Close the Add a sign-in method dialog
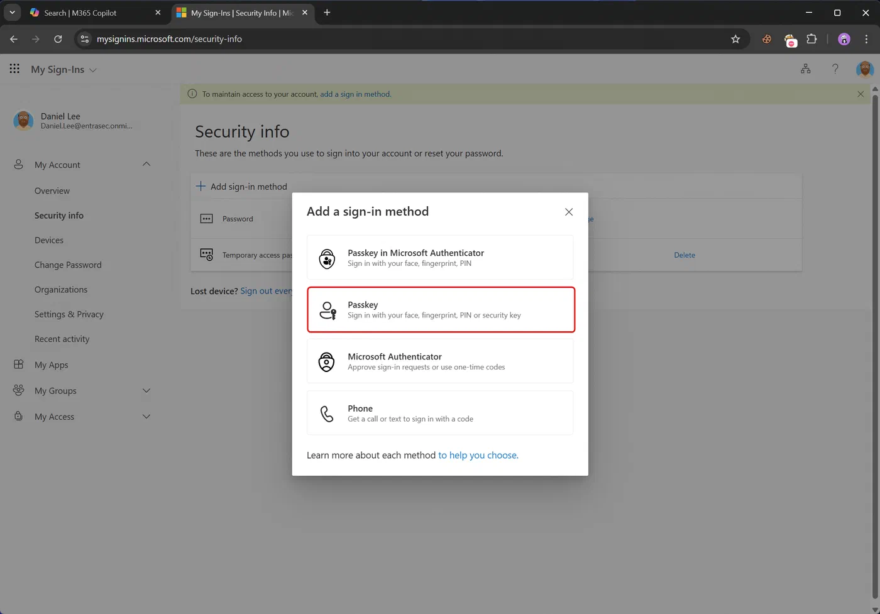This screenshot has width=880, height=614. 569,212
